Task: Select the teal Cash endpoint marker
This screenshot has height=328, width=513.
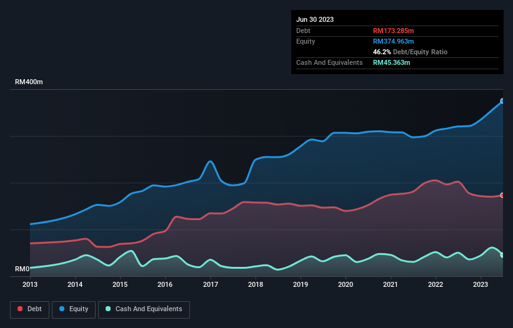Action: coord(502,255)
